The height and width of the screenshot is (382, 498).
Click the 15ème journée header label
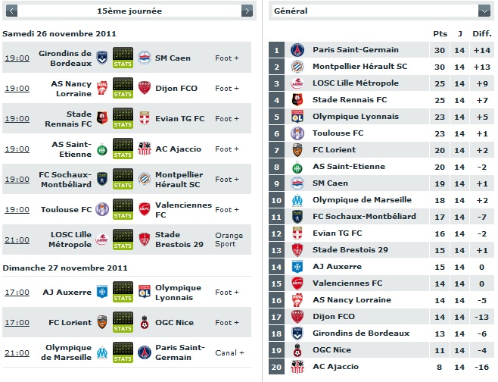(129, 11)
